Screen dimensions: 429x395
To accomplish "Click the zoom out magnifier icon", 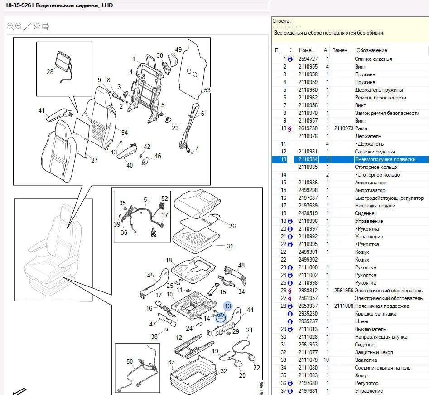I will click(x=19, y=26).
